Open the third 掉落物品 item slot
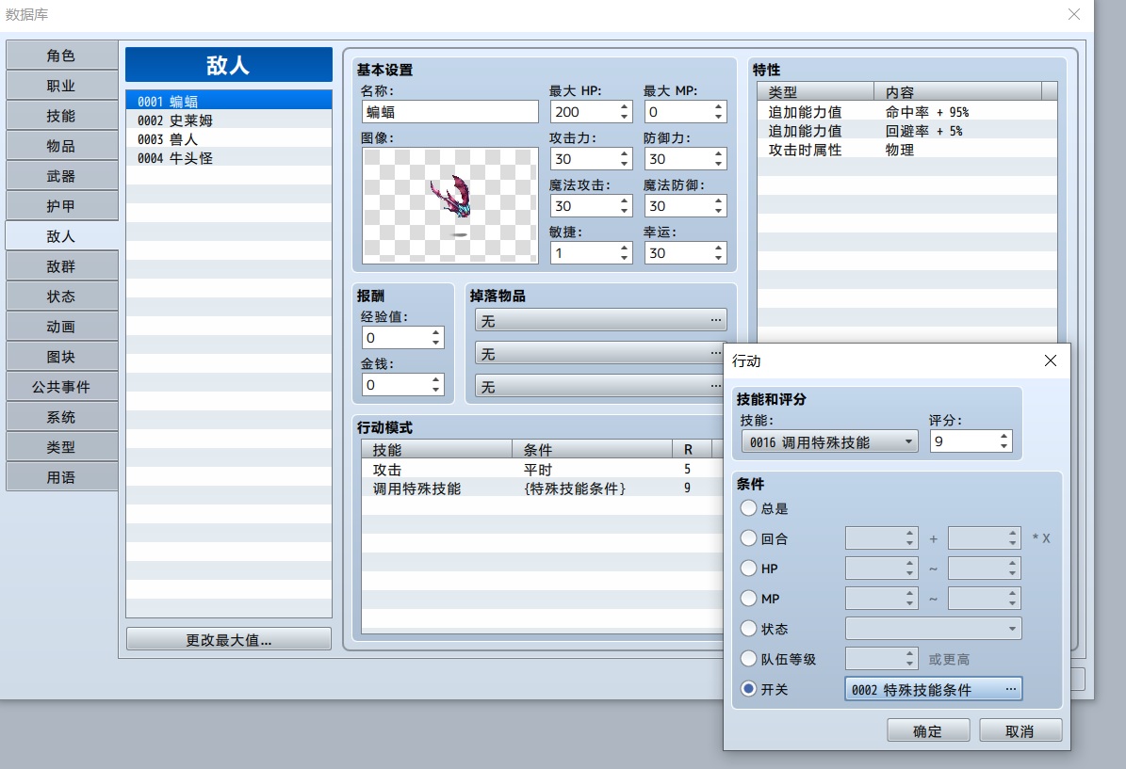1126x769 pixels. coord(600,386)
